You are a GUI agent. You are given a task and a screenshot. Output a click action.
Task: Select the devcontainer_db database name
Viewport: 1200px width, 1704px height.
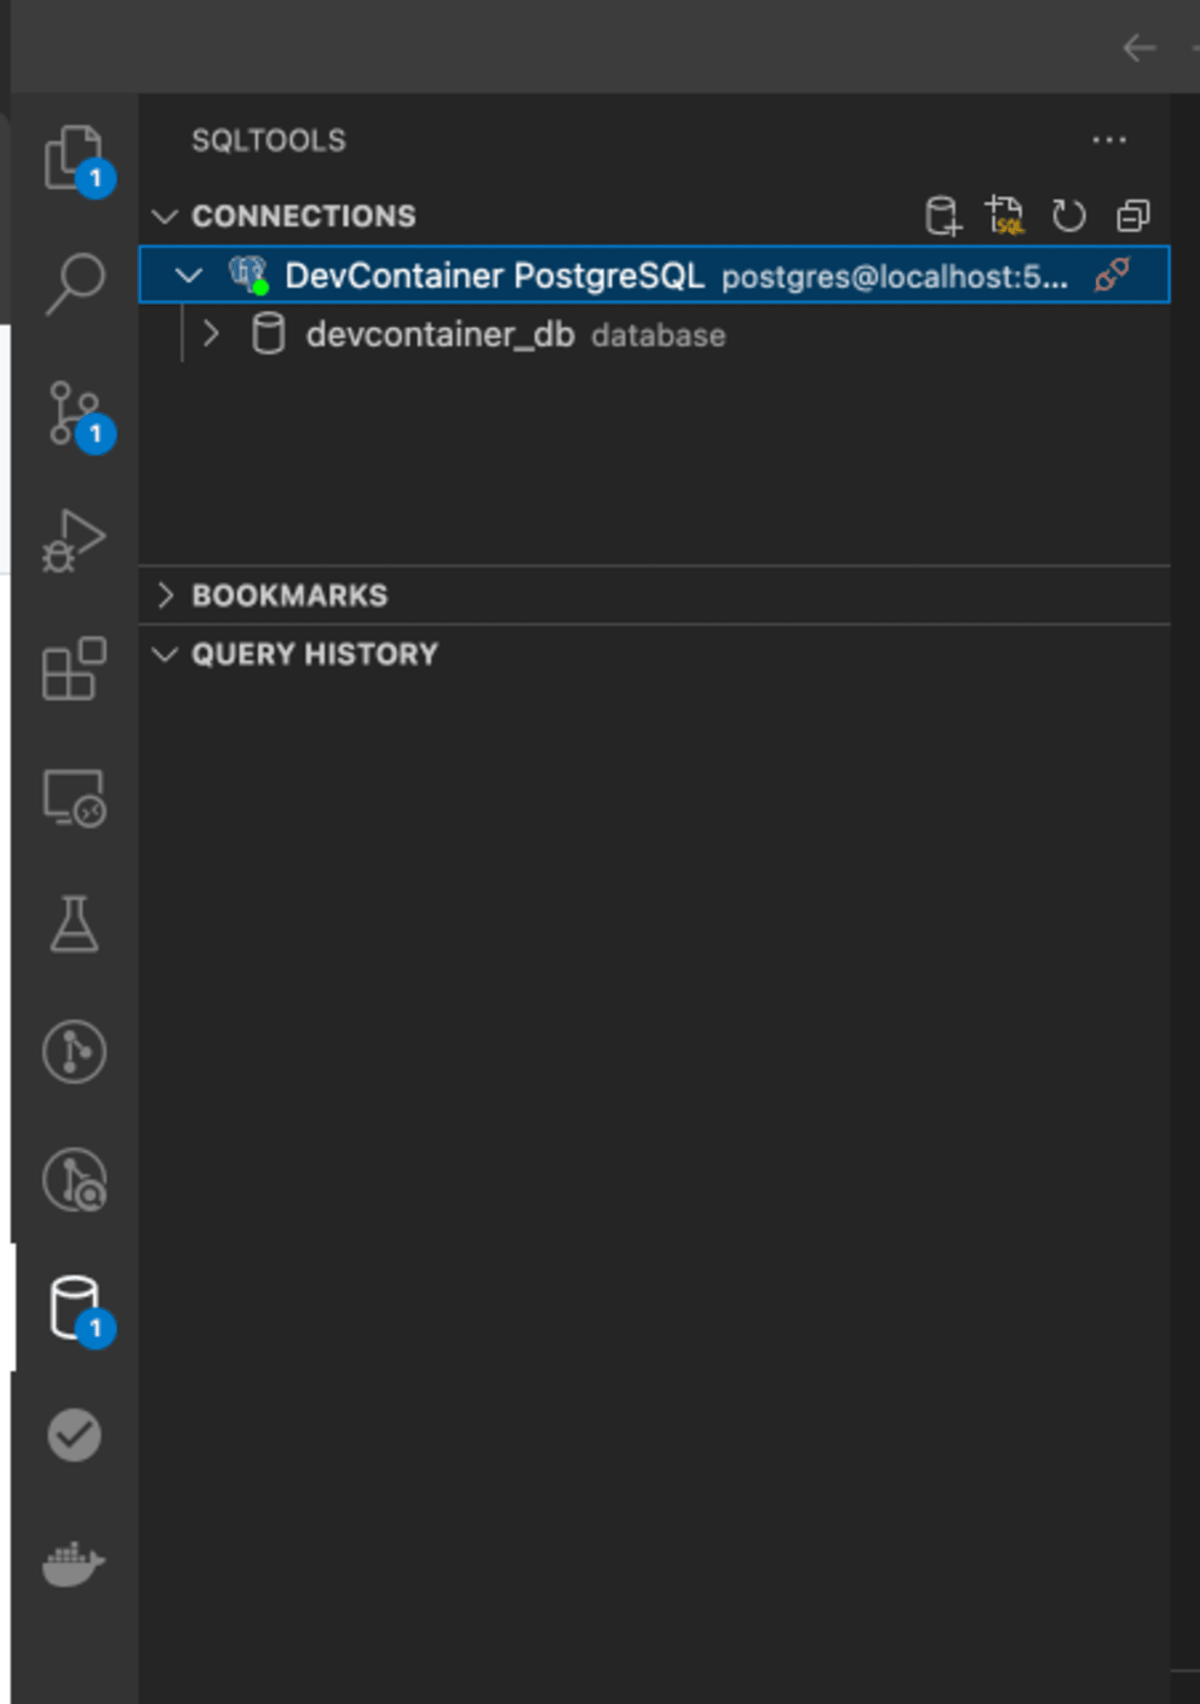[x=440, y=335]
